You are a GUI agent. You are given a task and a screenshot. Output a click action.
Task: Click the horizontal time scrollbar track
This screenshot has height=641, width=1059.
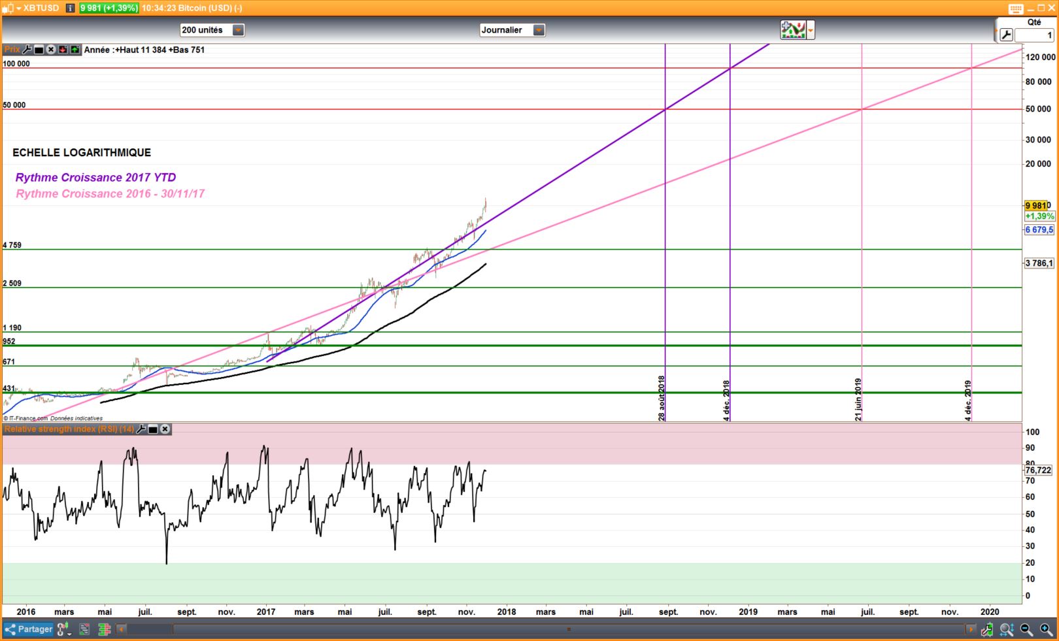click(546, 629)
